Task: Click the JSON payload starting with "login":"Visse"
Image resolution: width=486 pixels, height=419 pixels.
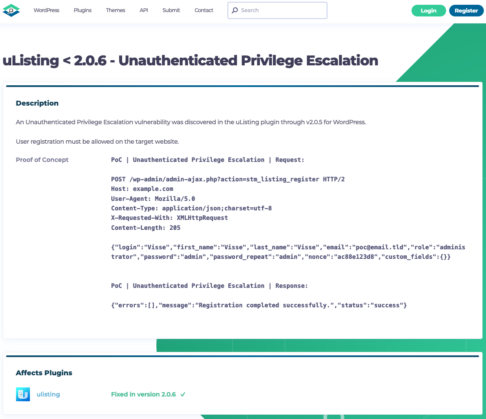Action: pos(288,252)
